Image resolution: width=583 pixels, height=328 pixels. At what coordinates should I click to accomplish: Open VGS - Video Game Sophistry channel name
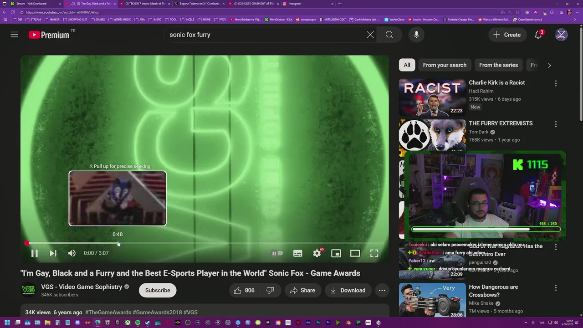tap(82, 287)
